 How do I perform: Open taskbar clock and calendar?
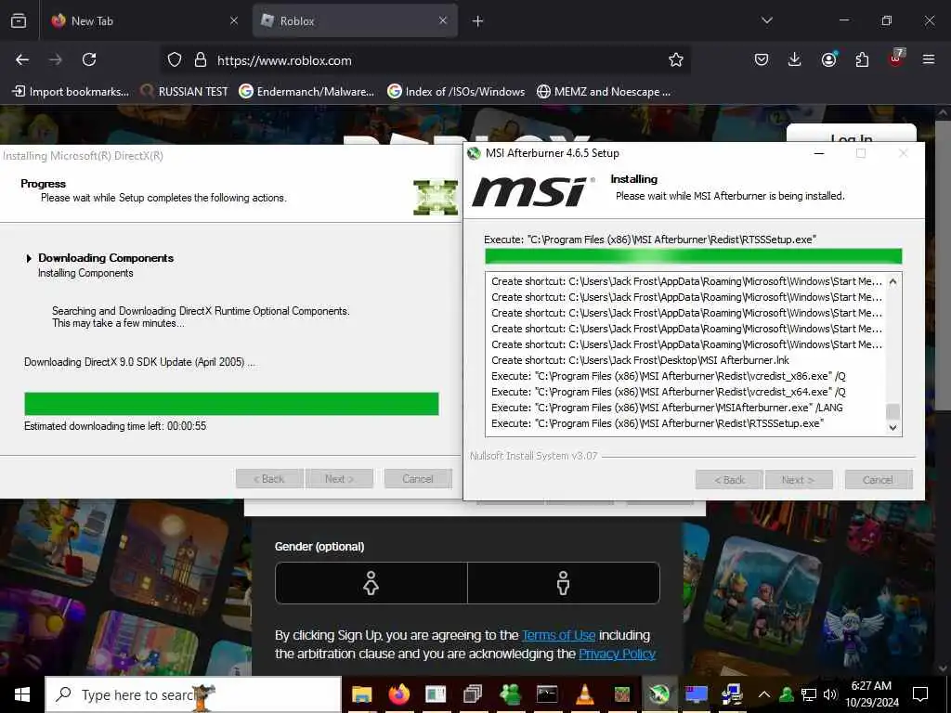tap(871, 694)
